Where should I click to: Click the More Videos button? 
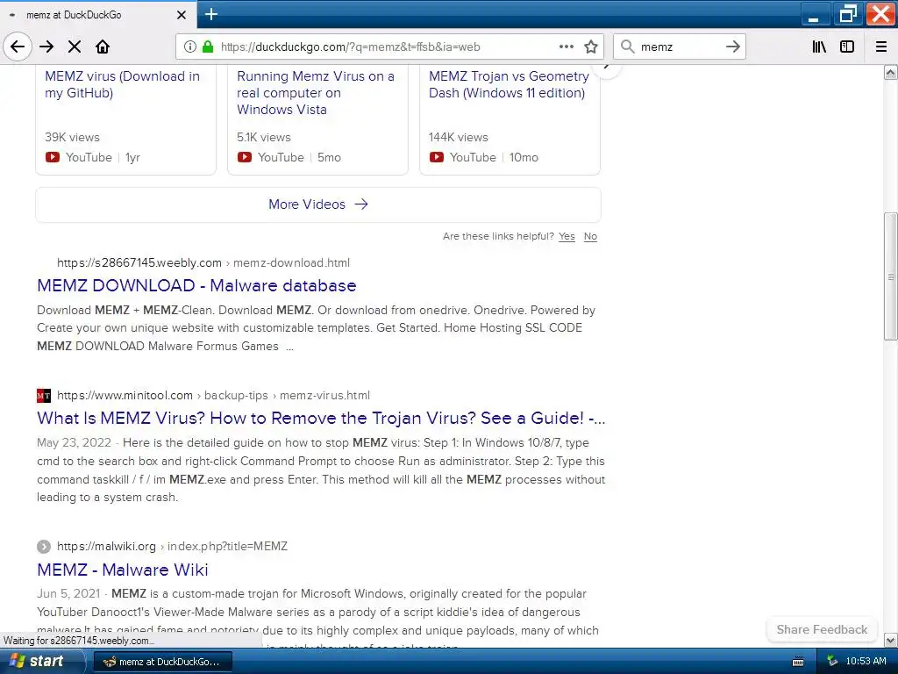point(317,204)
